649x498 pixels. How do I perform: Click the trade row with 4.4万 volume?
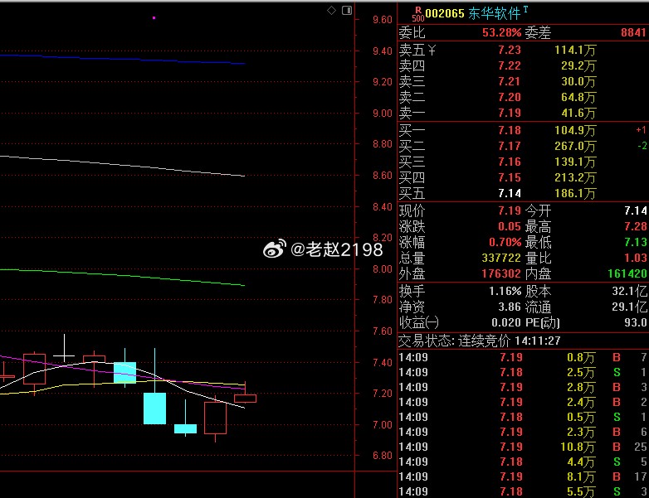(x=523, y=462)
